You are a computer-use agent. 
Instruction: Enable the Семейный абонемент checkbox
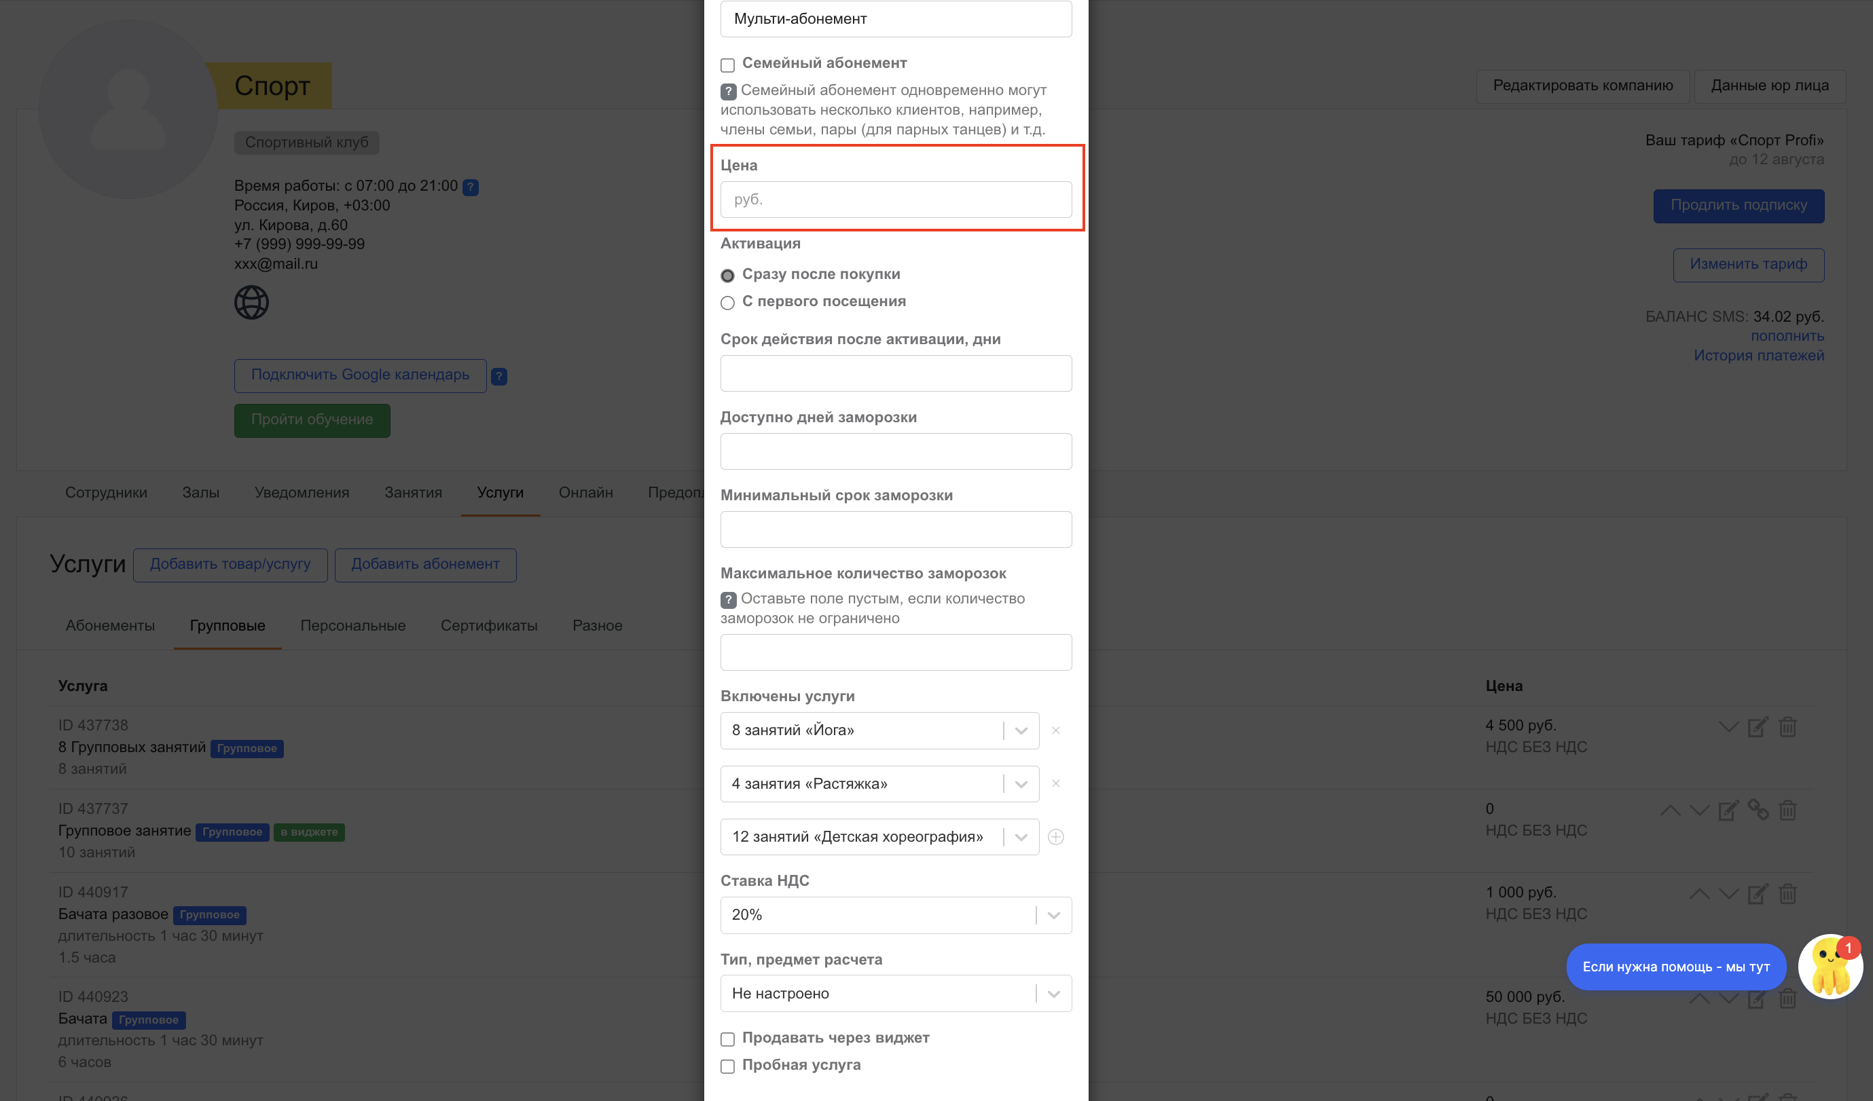coord(727,64)
